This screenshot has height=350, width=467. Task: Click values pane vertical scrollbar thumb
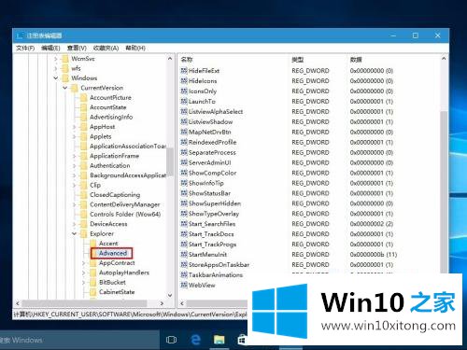444,191
